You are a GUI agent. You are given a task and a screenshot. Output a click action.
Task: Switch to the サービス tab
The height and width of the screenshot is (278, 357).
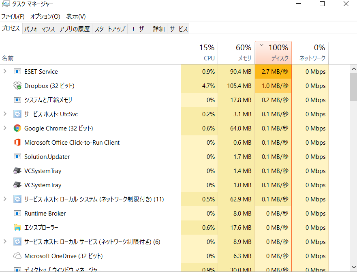click(179, 29)
